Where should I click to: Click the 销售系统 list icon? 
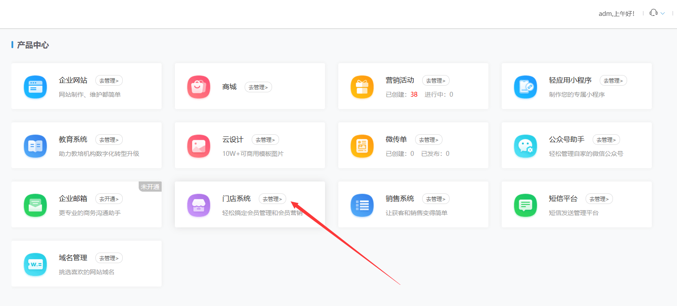click(362, 205)
